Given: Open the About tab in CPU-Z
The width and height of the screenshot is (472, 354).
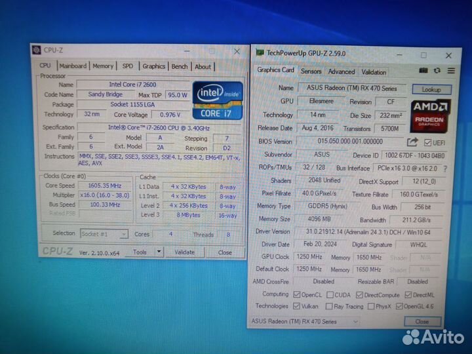Looking at the screenshot, I should [x=203, y=67].
